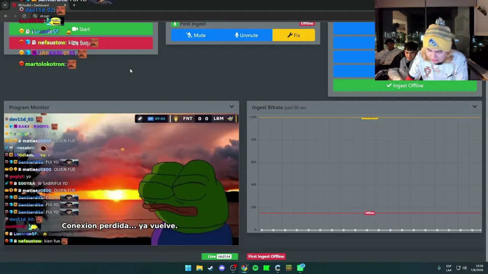
Task: Open Google Chrome from the taskbar
Action: click(244, 268)
